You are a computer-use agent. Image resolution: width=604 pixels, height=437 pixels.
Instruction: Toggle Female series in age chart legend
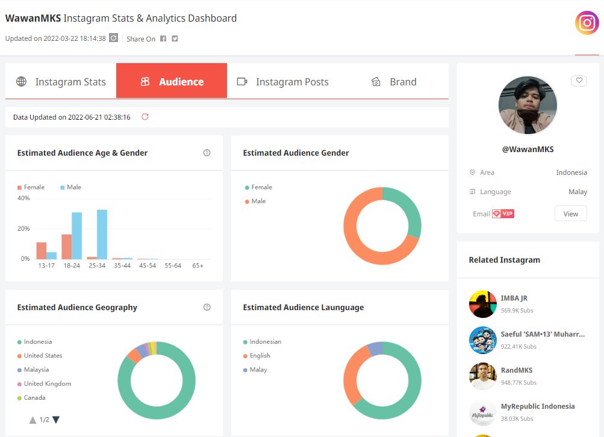pos(31,187)
